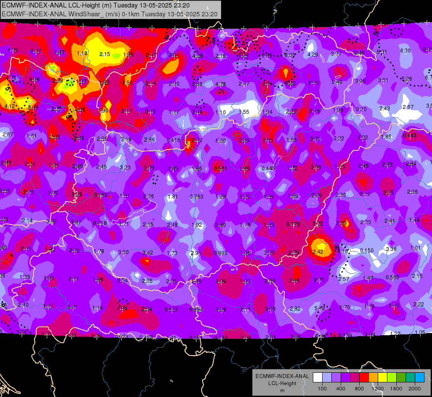Click the wind shear value 0.561
The height and width of the screenshot is (397, 432).
click(x=220, y=169)
